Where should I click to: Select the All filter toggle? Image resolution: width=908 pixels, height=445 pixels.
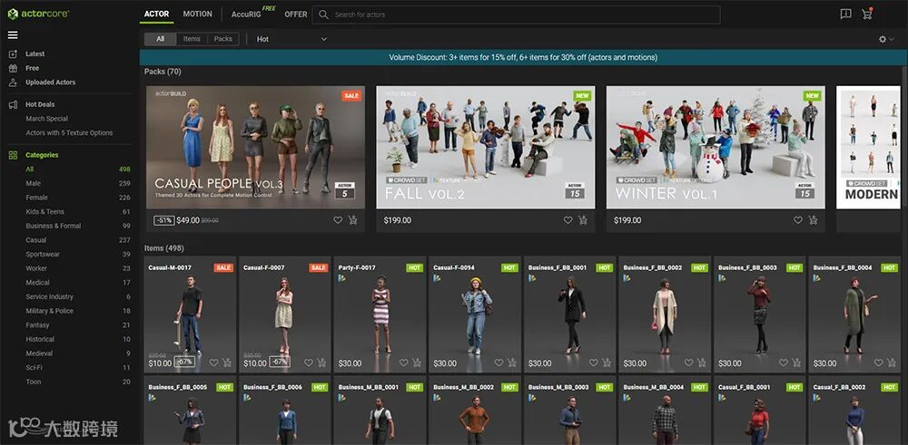161,39
